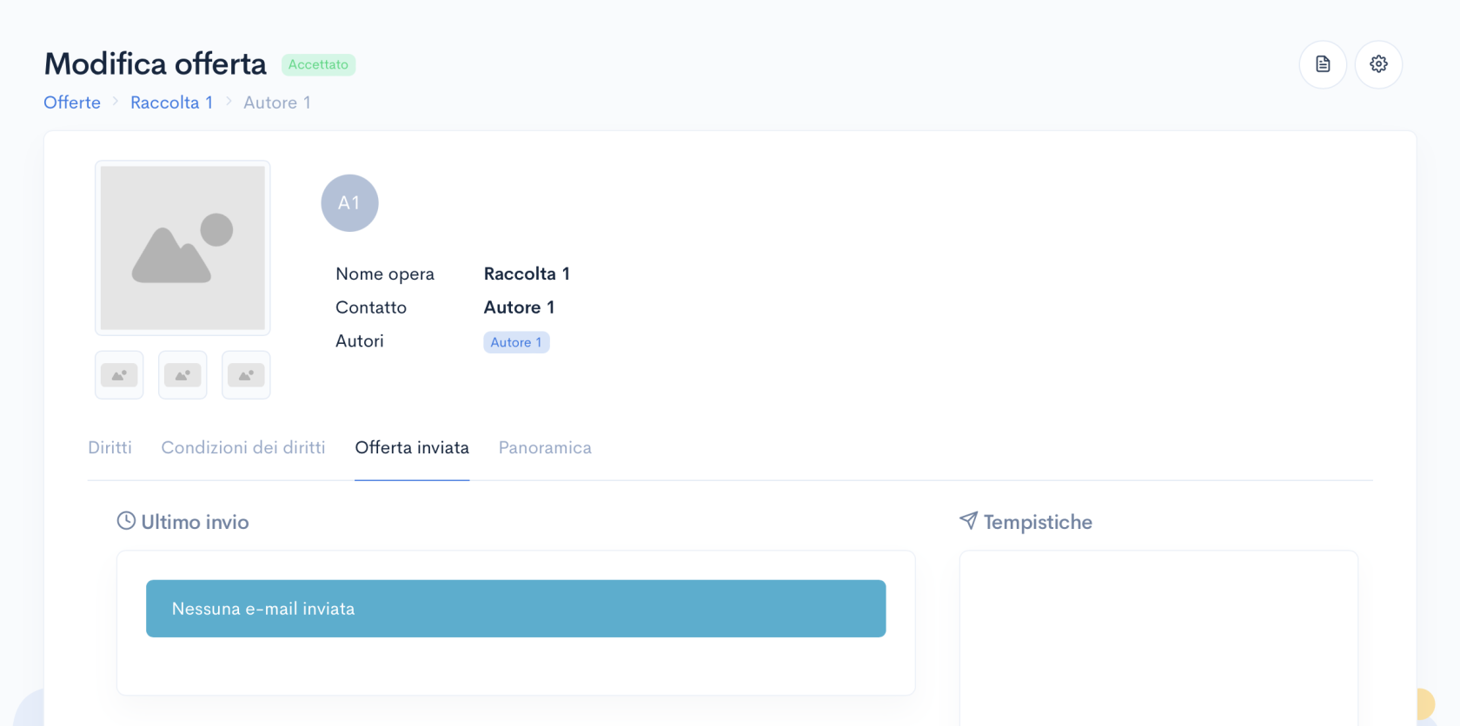This screenshot has height=726, width=1460.
Task: Click the Tempistiche heading
Action: (x=1038, y=522)
